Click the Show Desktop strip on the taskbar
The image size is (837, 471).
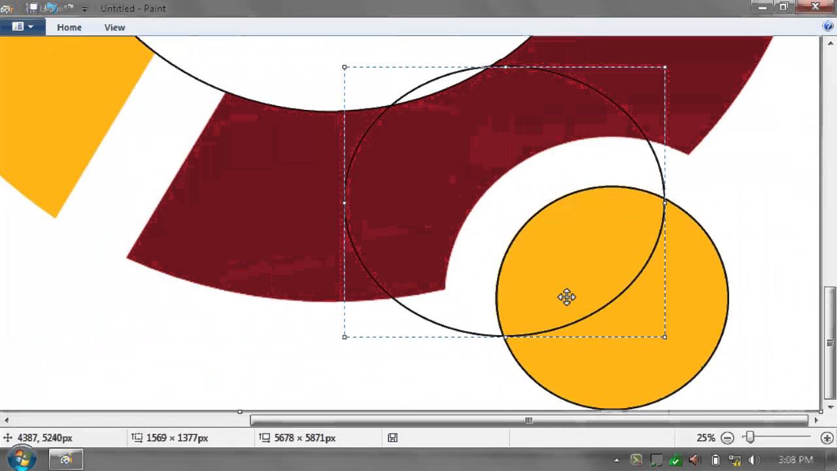pyautogui.click(x=832, y=460)
